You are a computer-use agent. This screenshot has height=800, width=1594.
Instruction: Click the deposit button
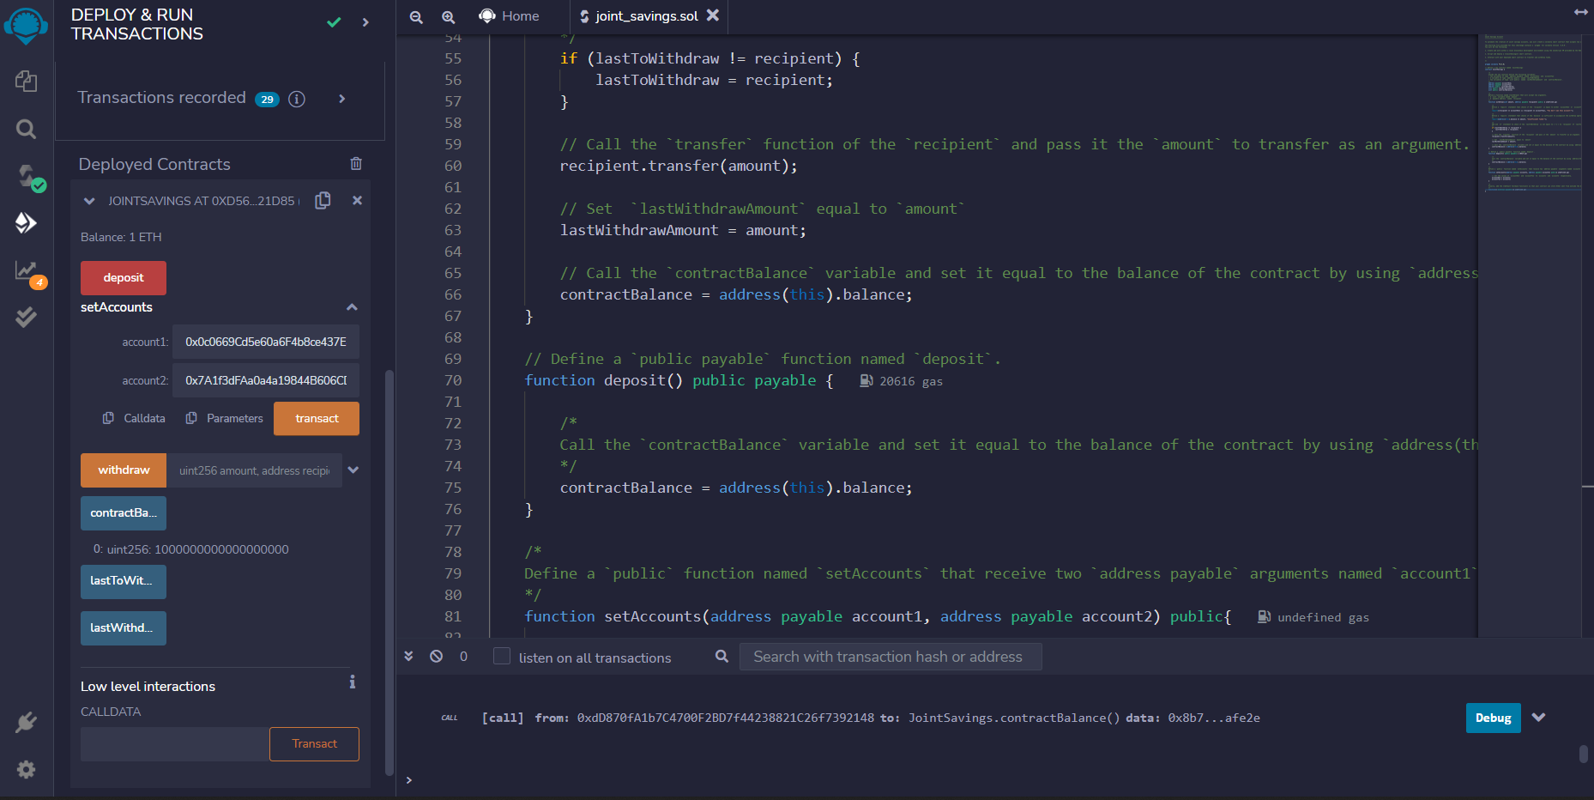(x=123, y=277)
